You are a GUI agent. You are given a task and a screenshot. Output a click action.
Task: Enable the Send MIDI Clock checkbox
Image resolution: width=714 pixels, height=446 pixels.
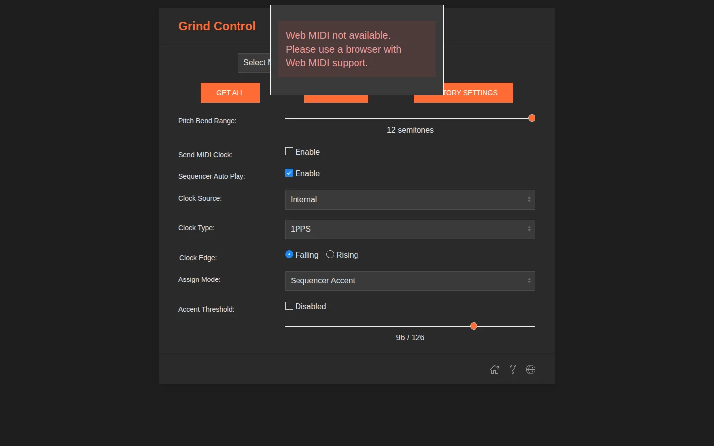point(289,151)
